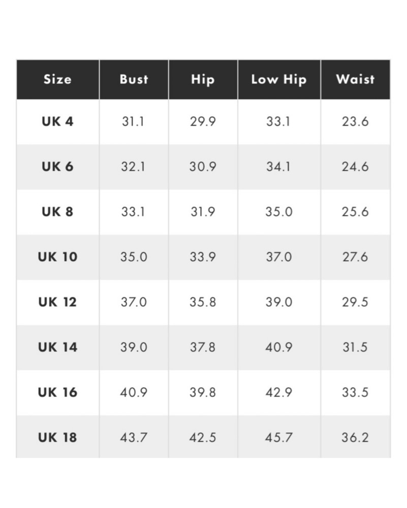407x508 pixels.
Task: Click the UK 16 size label
Action: (x=58, y=392)
